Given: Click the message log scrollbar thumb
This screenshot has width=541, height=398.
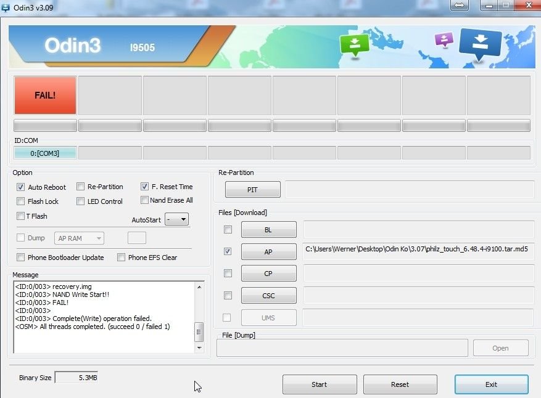Looking at the screenshot, I should pos(199,332).
